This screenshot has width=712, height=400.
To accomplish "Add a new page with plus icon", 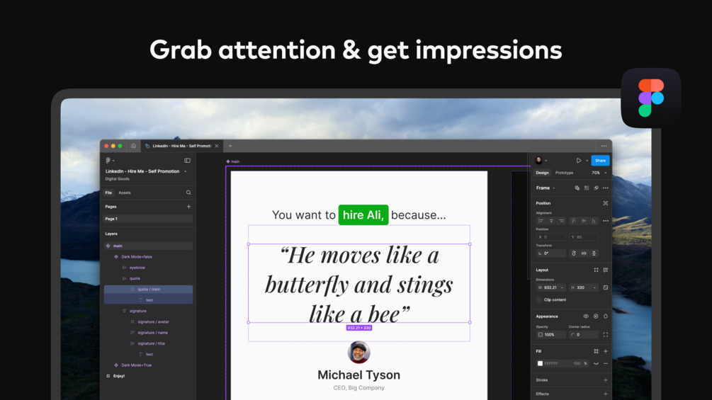I will (188, 207).
